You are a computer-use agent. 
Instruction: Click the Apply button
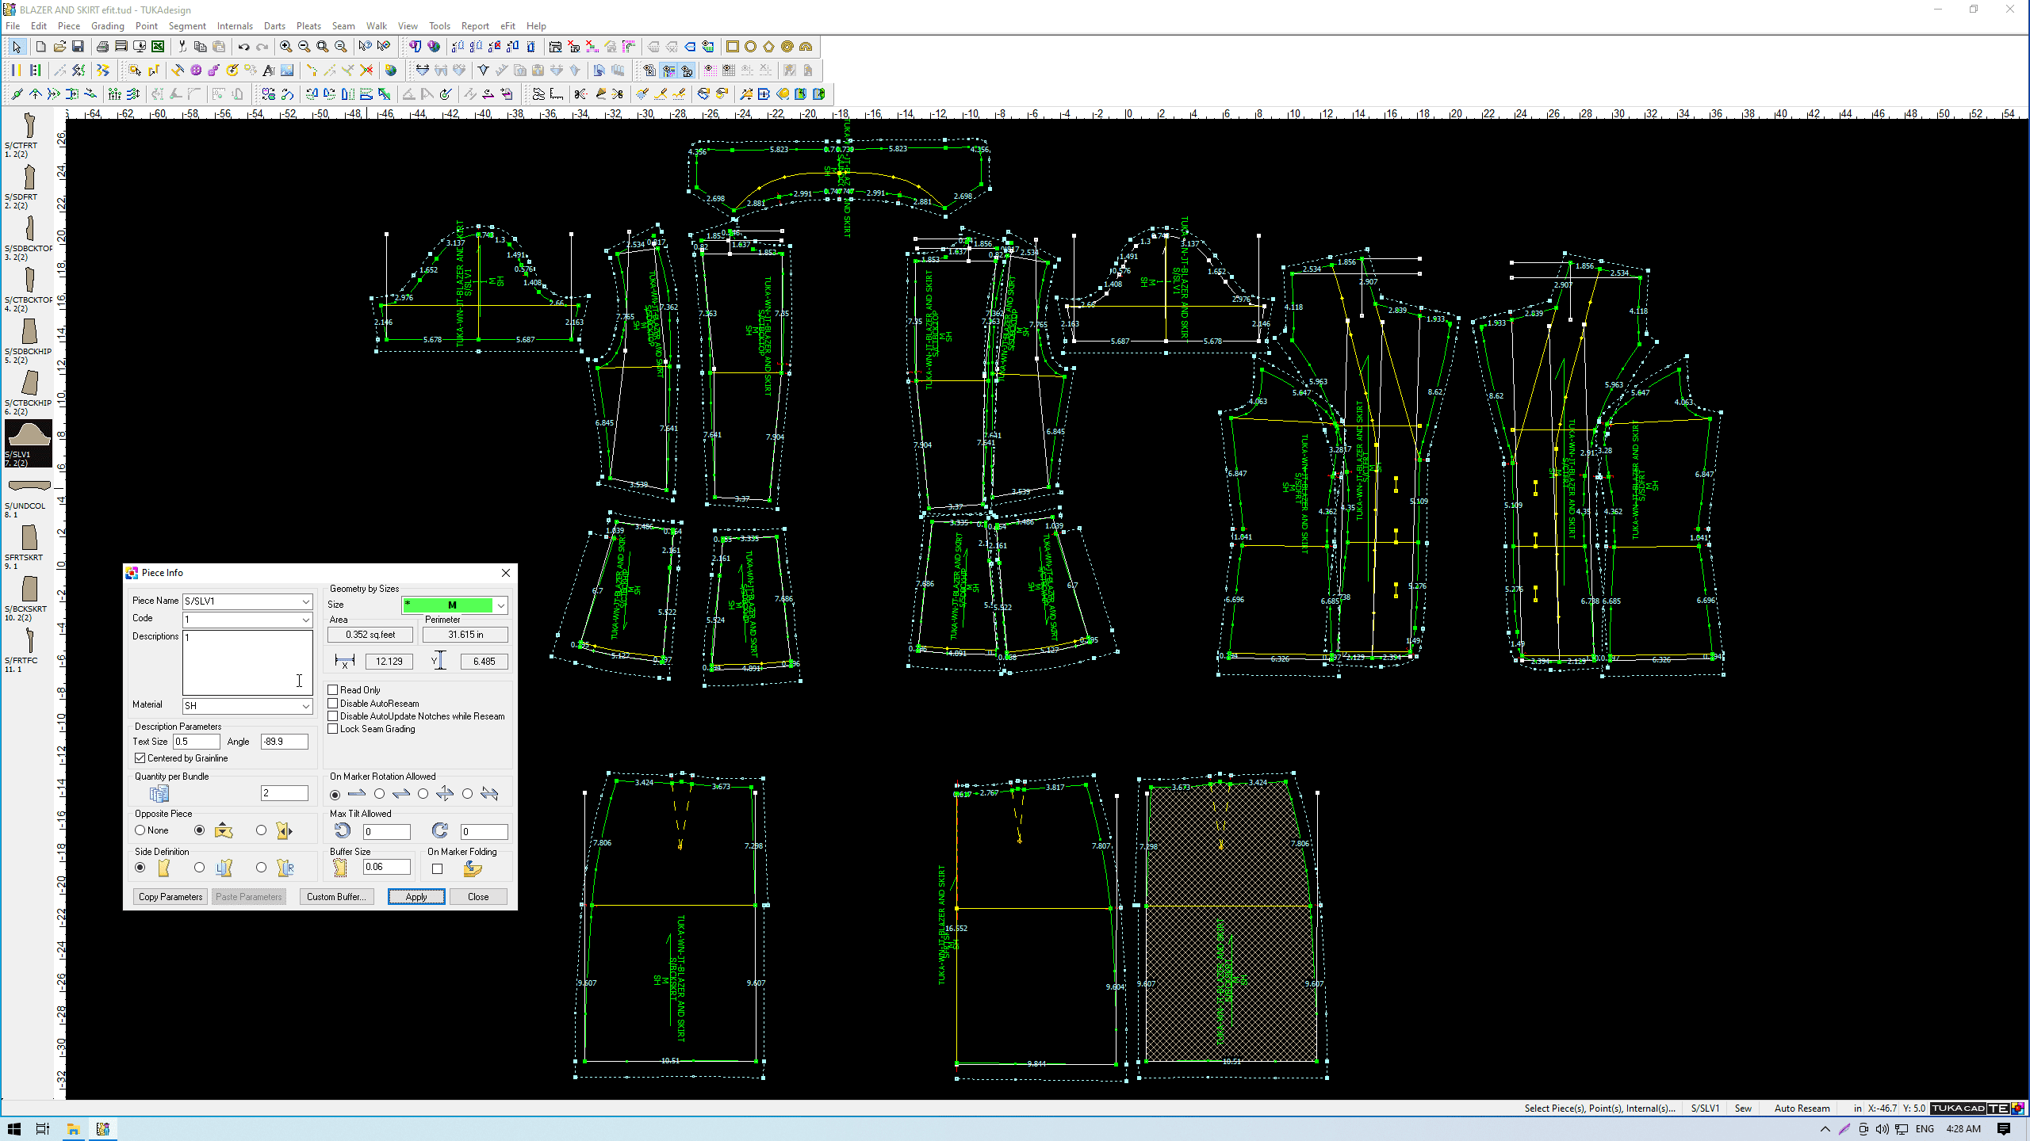(416, 897)
